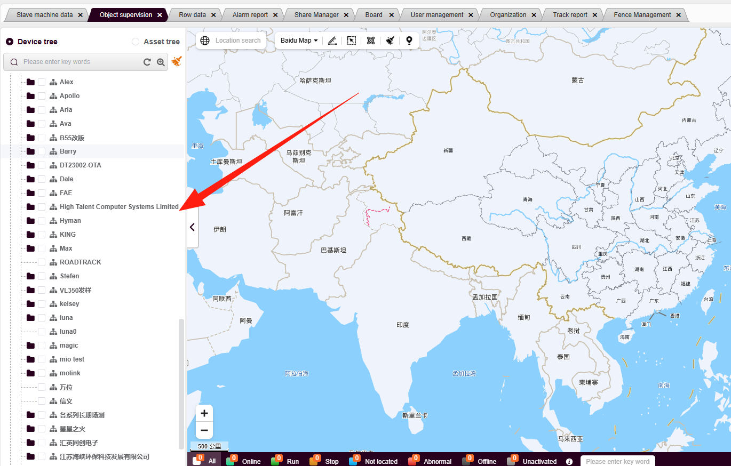Collapse the left device panel
The image size is (731, 466).
coord(192,227)
